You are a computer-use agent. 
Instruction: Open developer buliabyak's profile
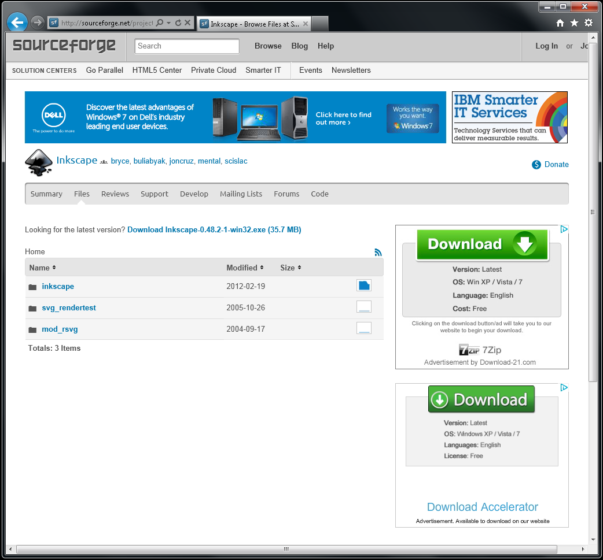pyautogui.click(x=149, y=161)
